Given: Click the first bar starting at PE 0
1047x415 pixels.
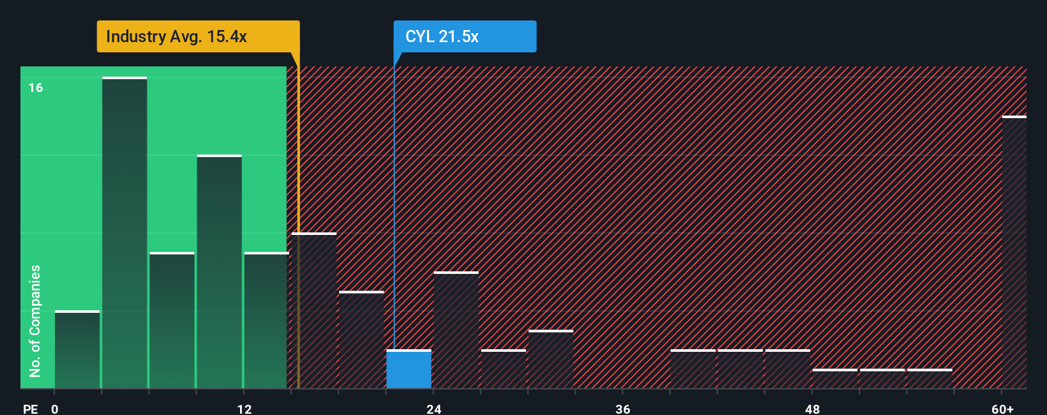Looking at the screenshot, I should [77, 349].
